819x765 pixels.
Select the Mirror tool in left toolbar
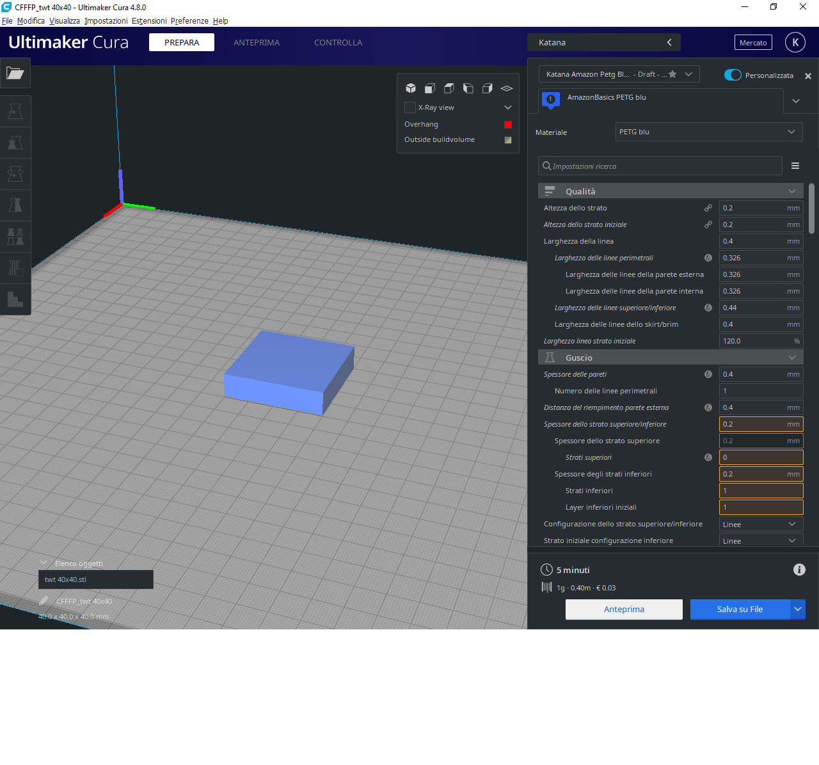(15, 205)
